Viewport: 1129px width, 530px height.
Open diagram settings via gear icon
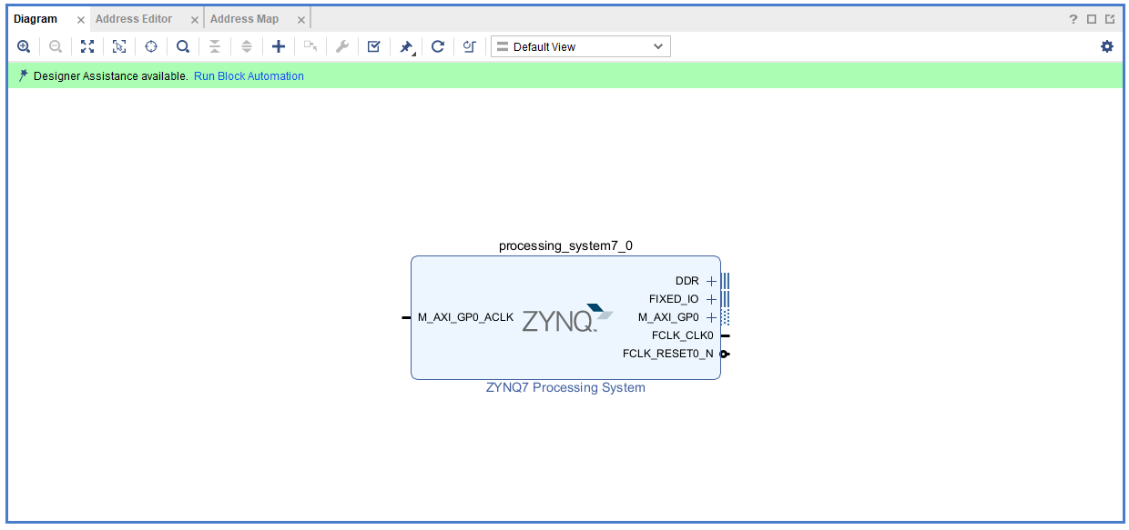1107,46
